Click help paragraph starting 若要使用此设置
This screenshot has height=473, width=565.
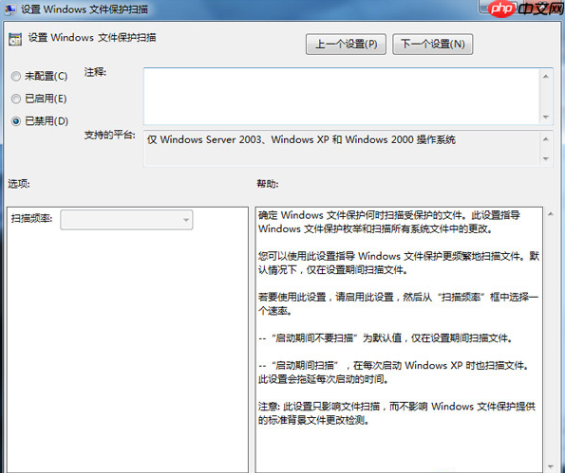(398, 303)
